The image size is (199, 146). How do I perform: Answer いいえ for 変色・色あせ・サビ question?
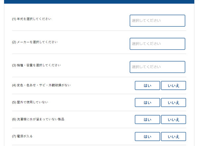tap(173, 85)
